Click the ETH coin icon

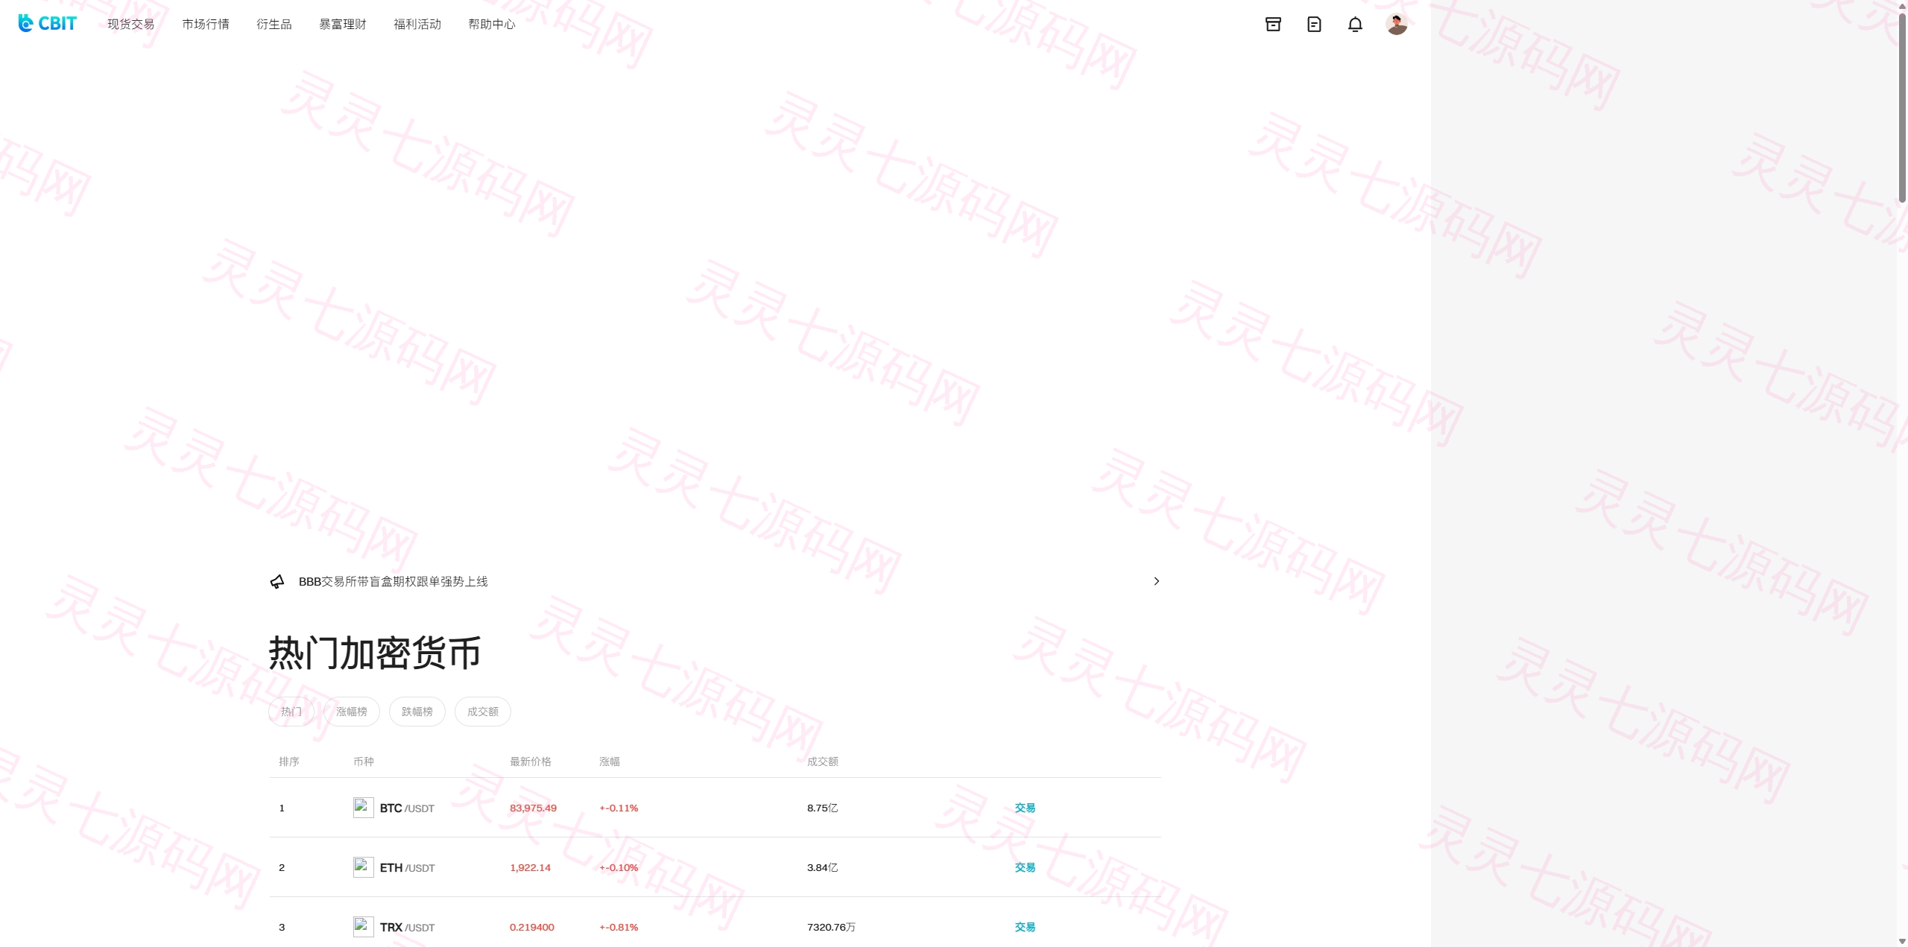click(x=363, y=867)
